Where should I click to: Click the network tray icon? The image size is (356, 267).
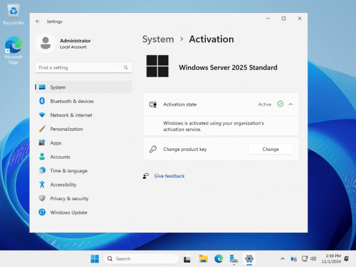(x=304, y=259)
